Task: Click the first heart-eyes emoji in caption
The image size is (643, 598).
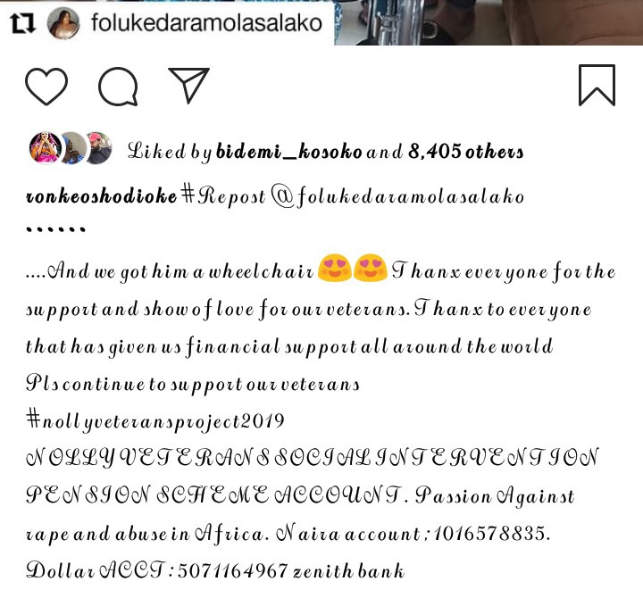Action: click(335, 268)
